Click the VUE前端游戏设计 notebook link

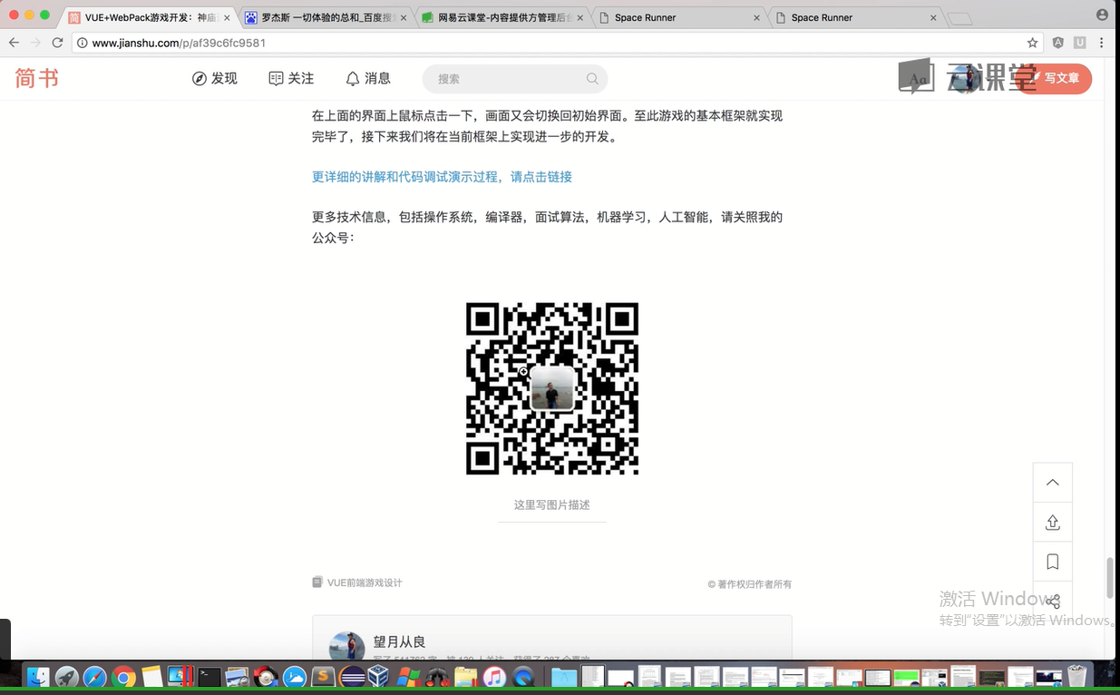click(x=365, y=582)
